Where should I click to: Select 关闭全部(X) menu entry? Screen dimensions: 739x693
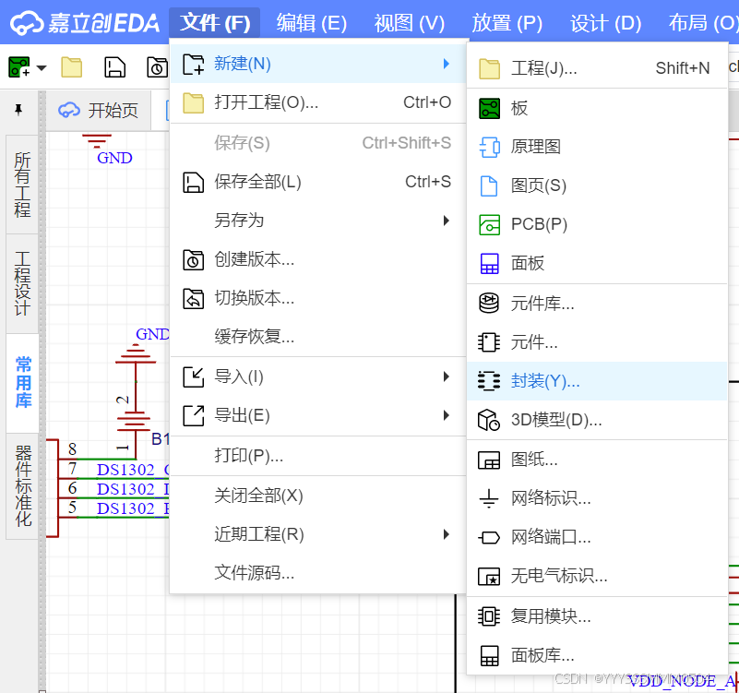click(317, 496)
